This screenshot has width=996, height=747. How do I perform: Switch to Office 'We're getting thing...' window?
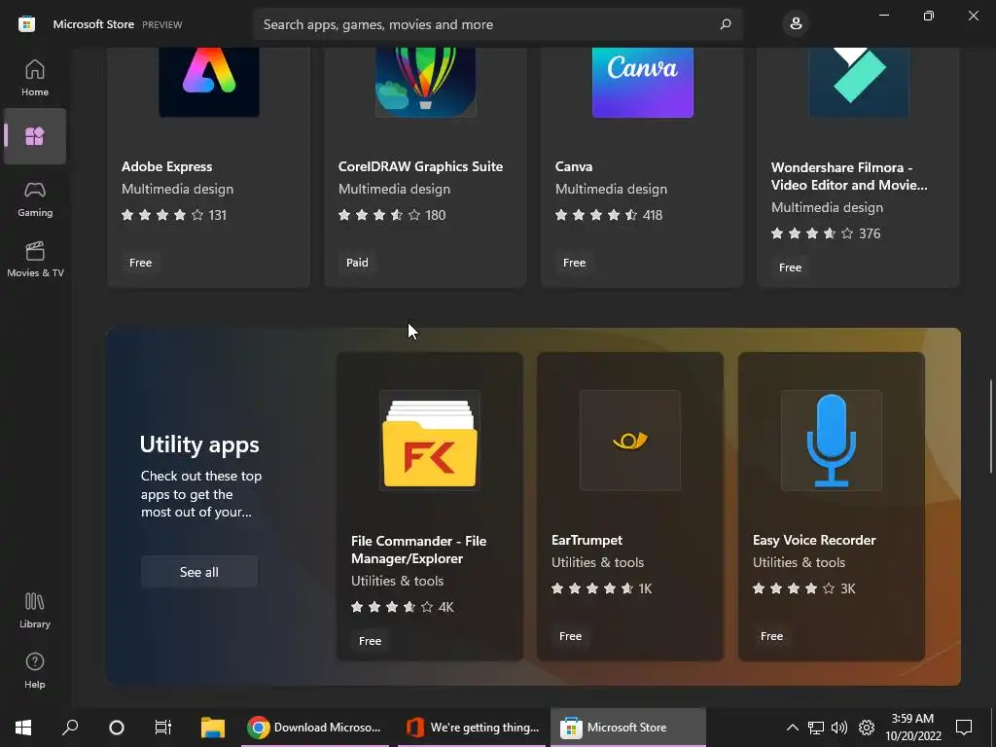coord(472,728)
